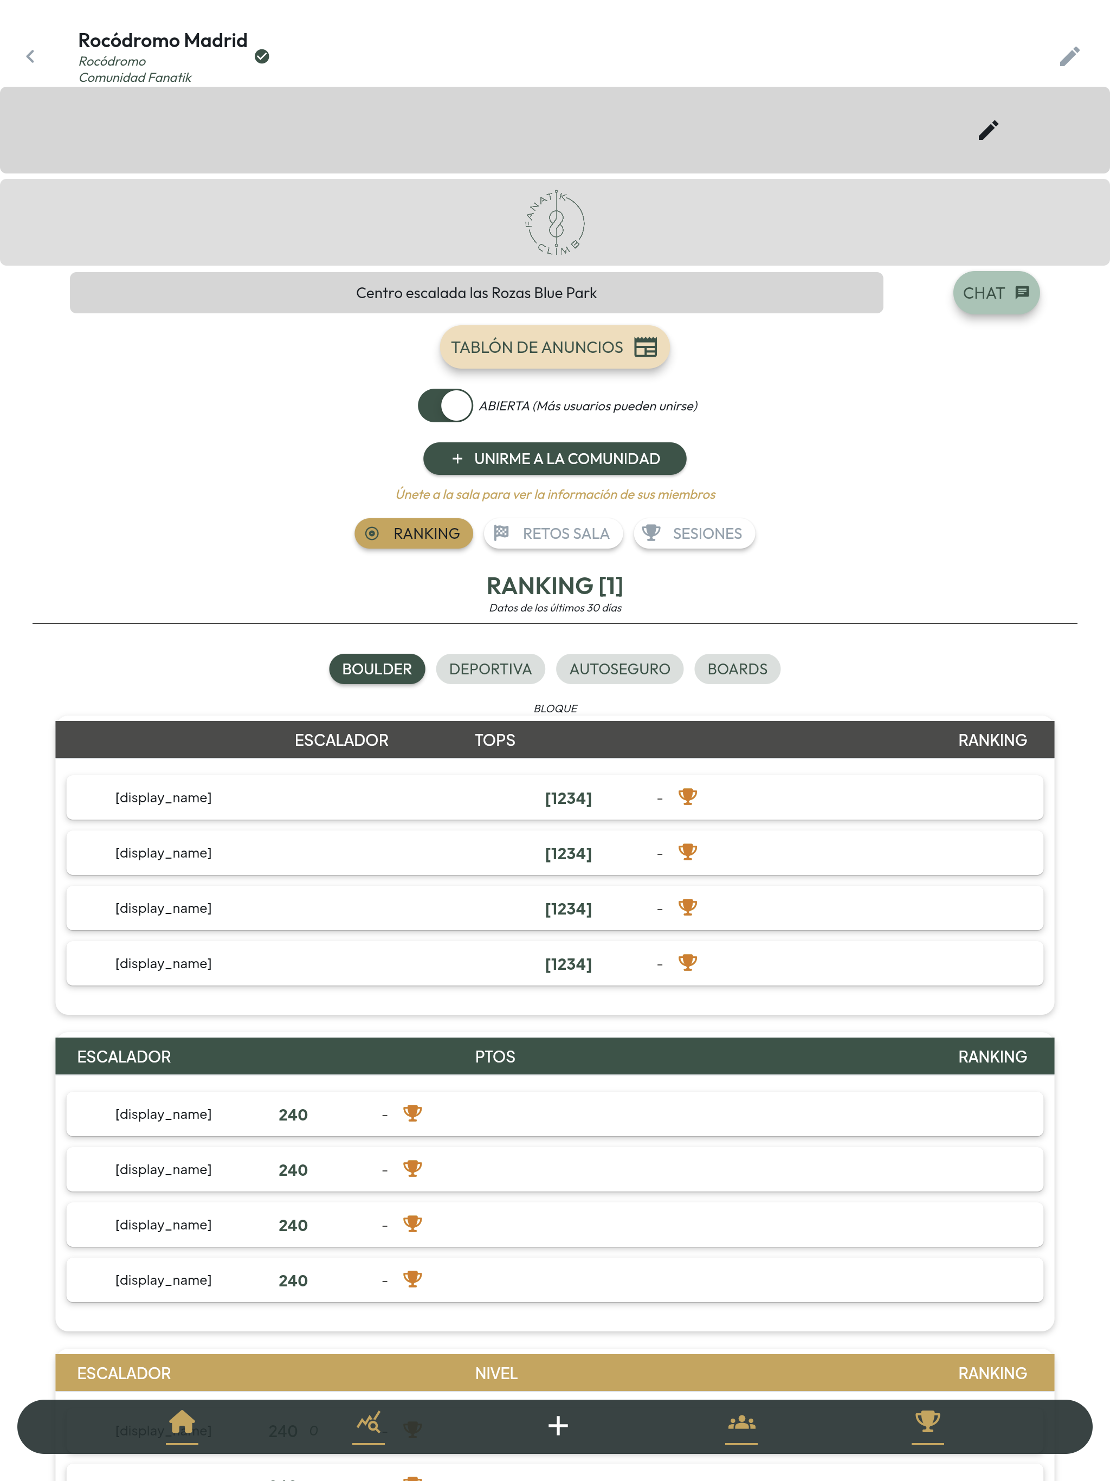Viewport: 1110px width, 1481px height.
Task: Open the stats search icon in bottom navigation
Action: coord(369,1422)
